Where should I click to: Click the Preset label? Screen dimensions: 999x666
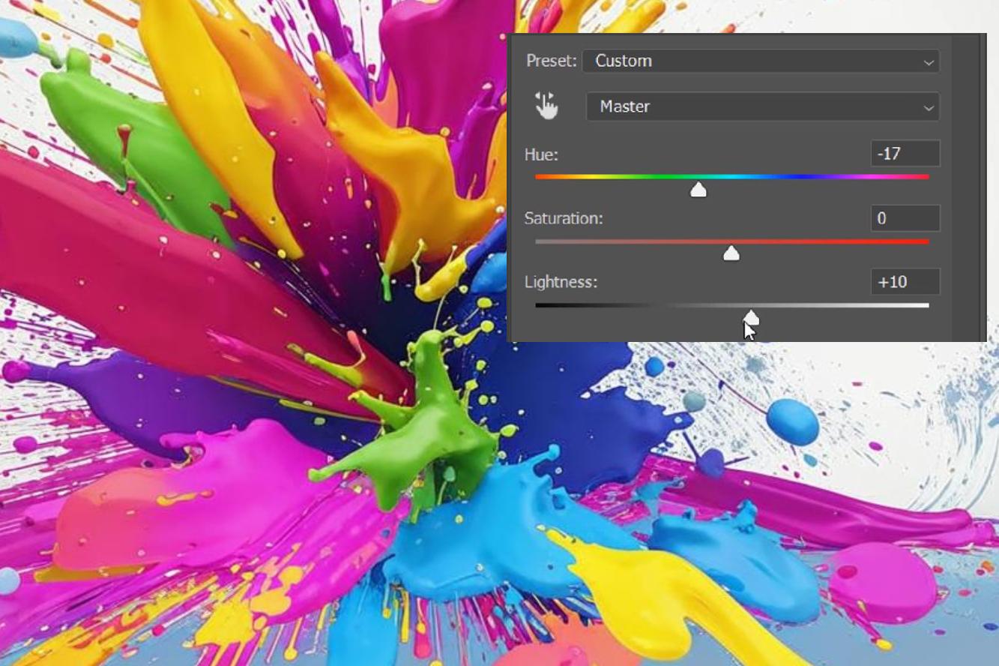[x=552, y=61]
